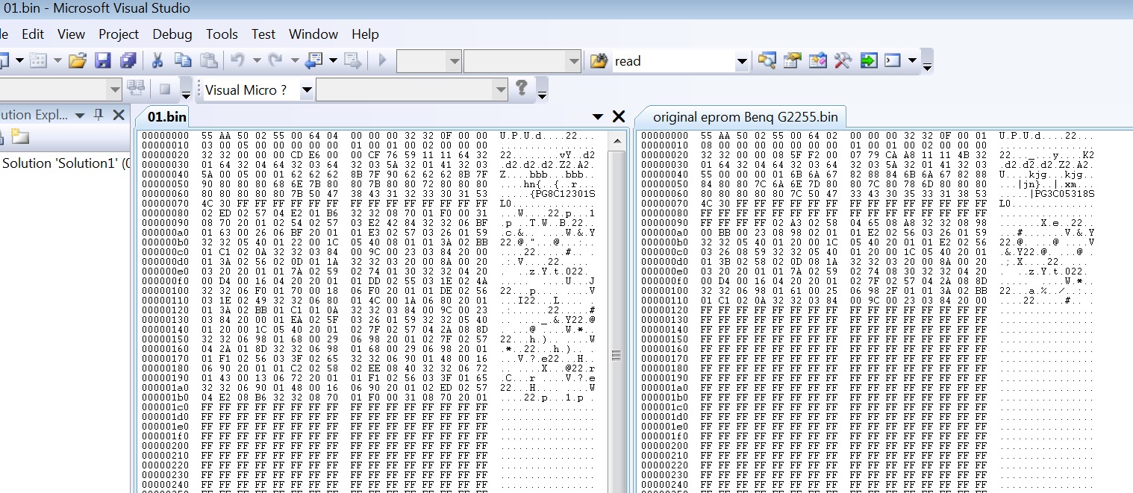Screen dimensions: 1133x493
Task: Click the Paste clipboard icon
Action: pos(209,60)
